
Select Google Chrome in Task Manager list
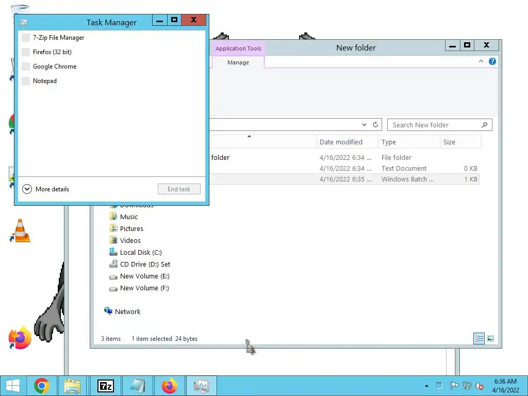111,67
